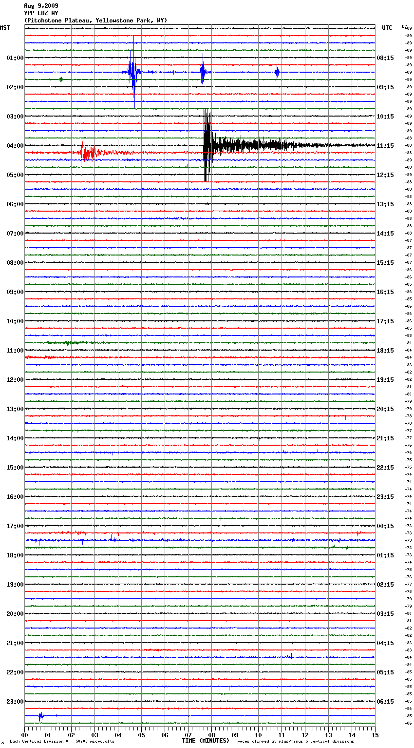Select the 17:00 MST time label
This screenshot has height=748, width=414.
(15, 526)
